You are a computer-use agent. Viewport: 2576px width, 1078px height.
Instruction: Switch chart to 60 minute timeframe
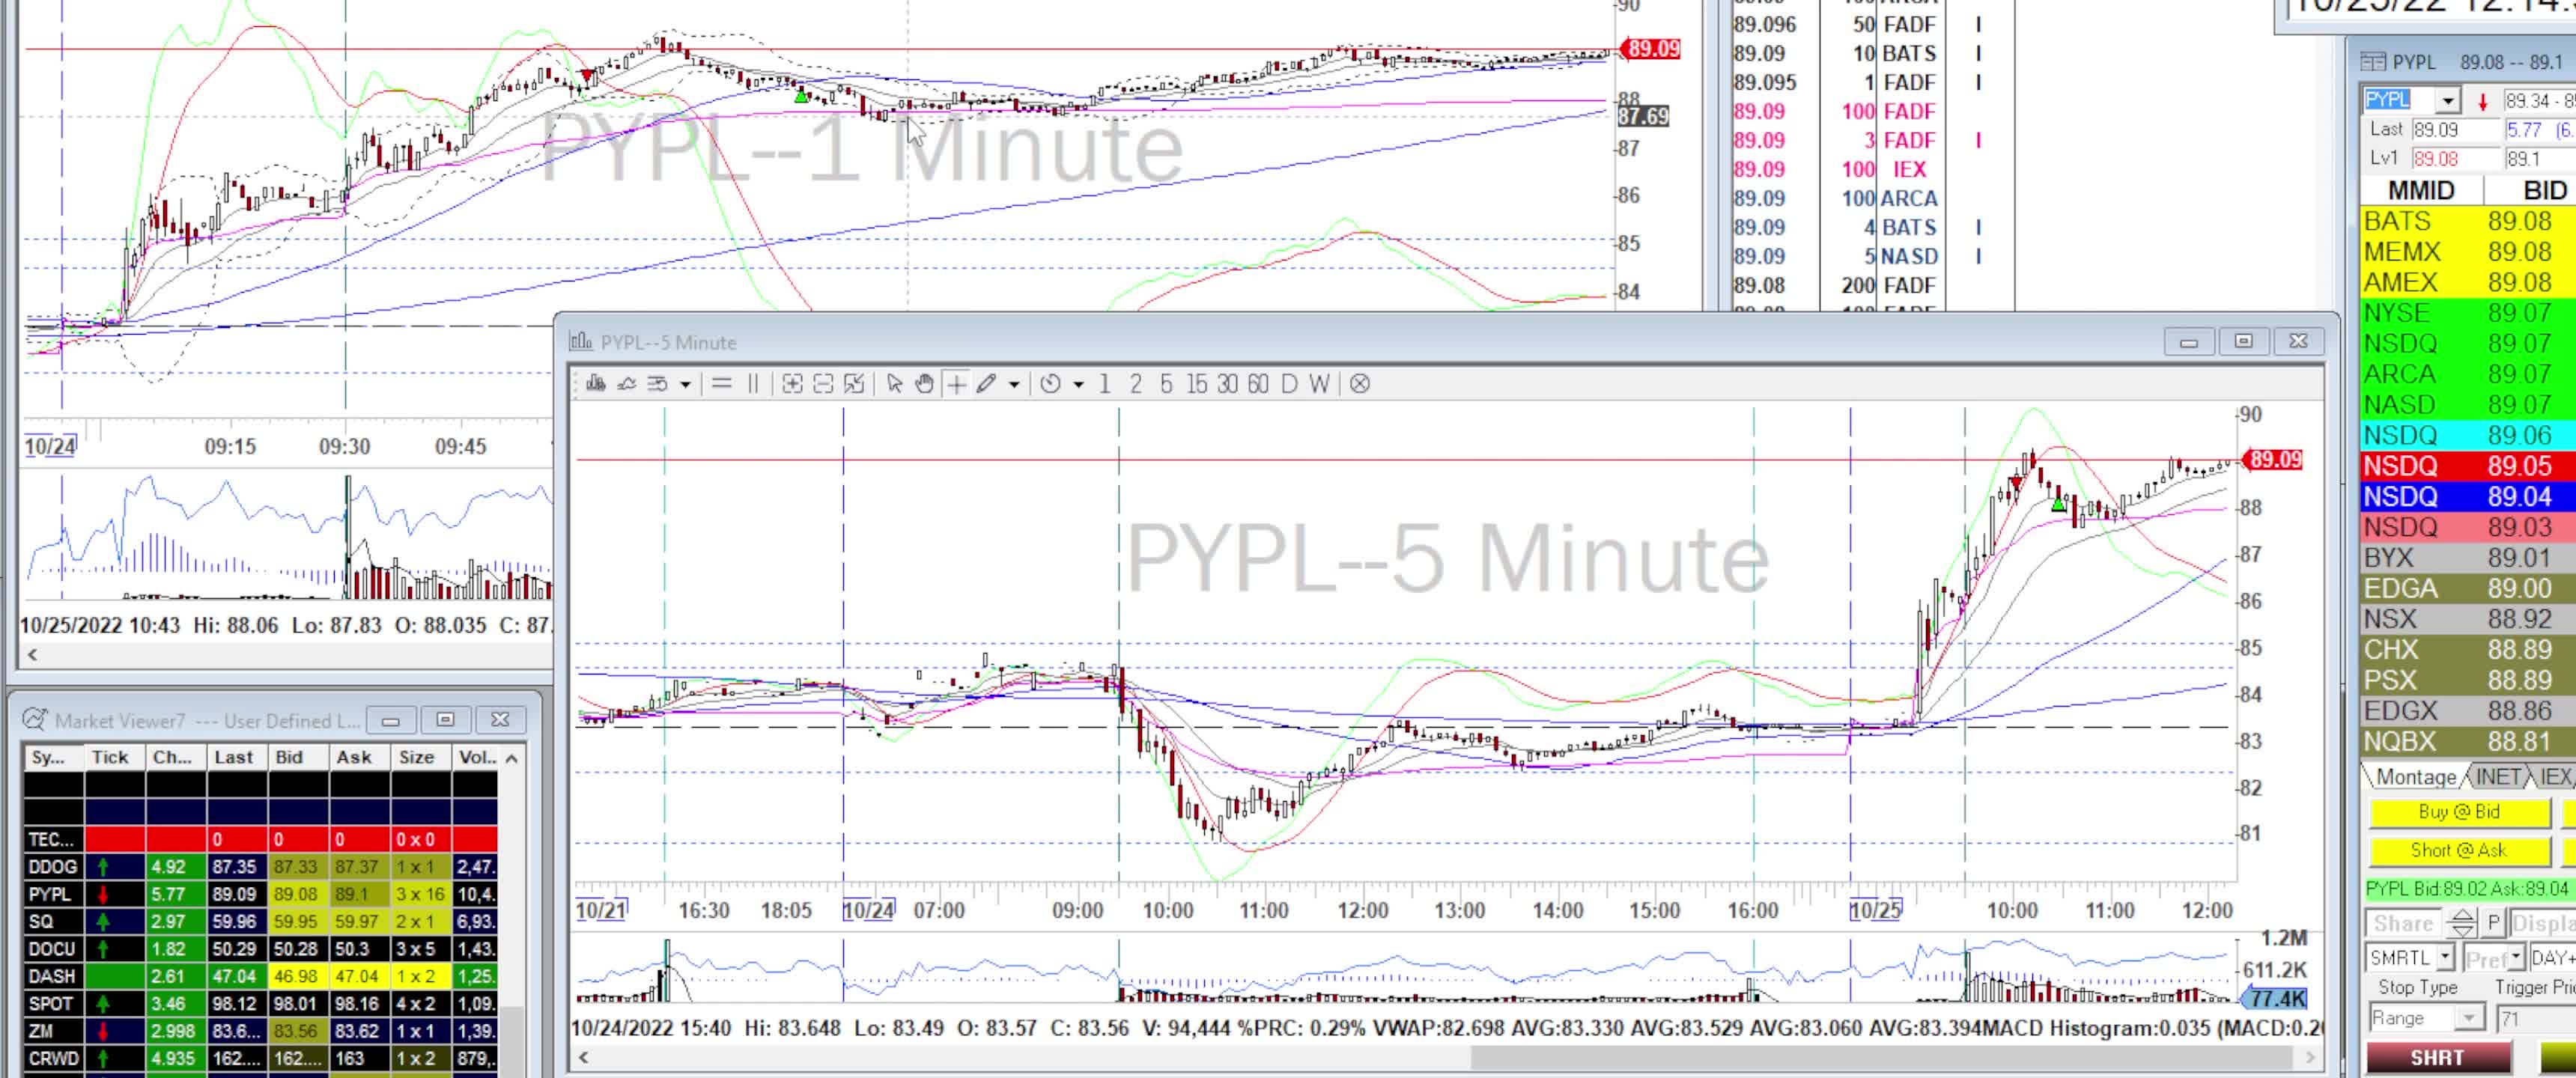click(1258, 384)
